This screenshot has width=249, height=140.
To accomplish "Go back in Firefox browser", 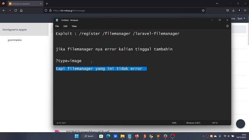I will pos(4,10).
